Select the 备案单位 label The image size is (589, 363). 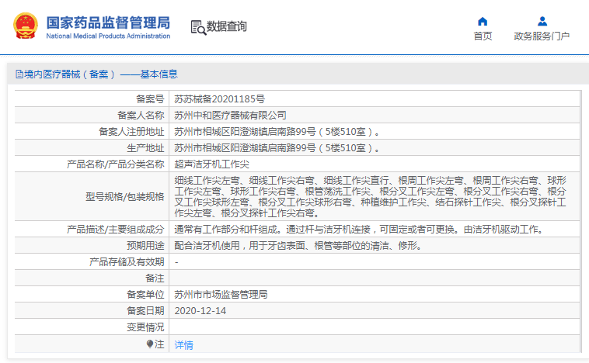(x=145, y=295)
